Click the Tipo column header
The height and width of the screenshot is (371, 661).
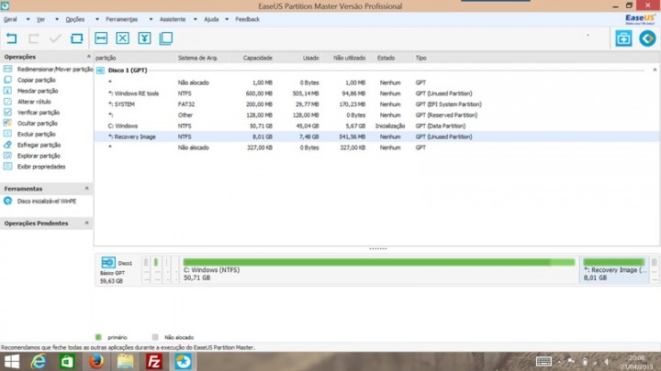pyautogui.click(x=420, y=58)
